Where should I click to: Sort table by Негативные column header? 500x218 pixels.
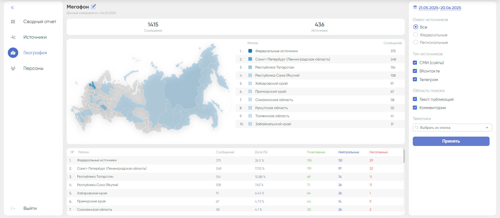coord(378,152)
